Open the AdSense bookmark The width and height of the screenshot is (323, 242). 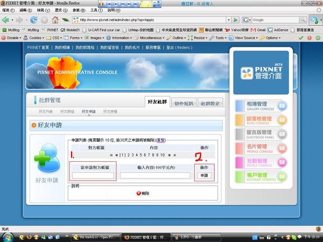click(278, 30)
